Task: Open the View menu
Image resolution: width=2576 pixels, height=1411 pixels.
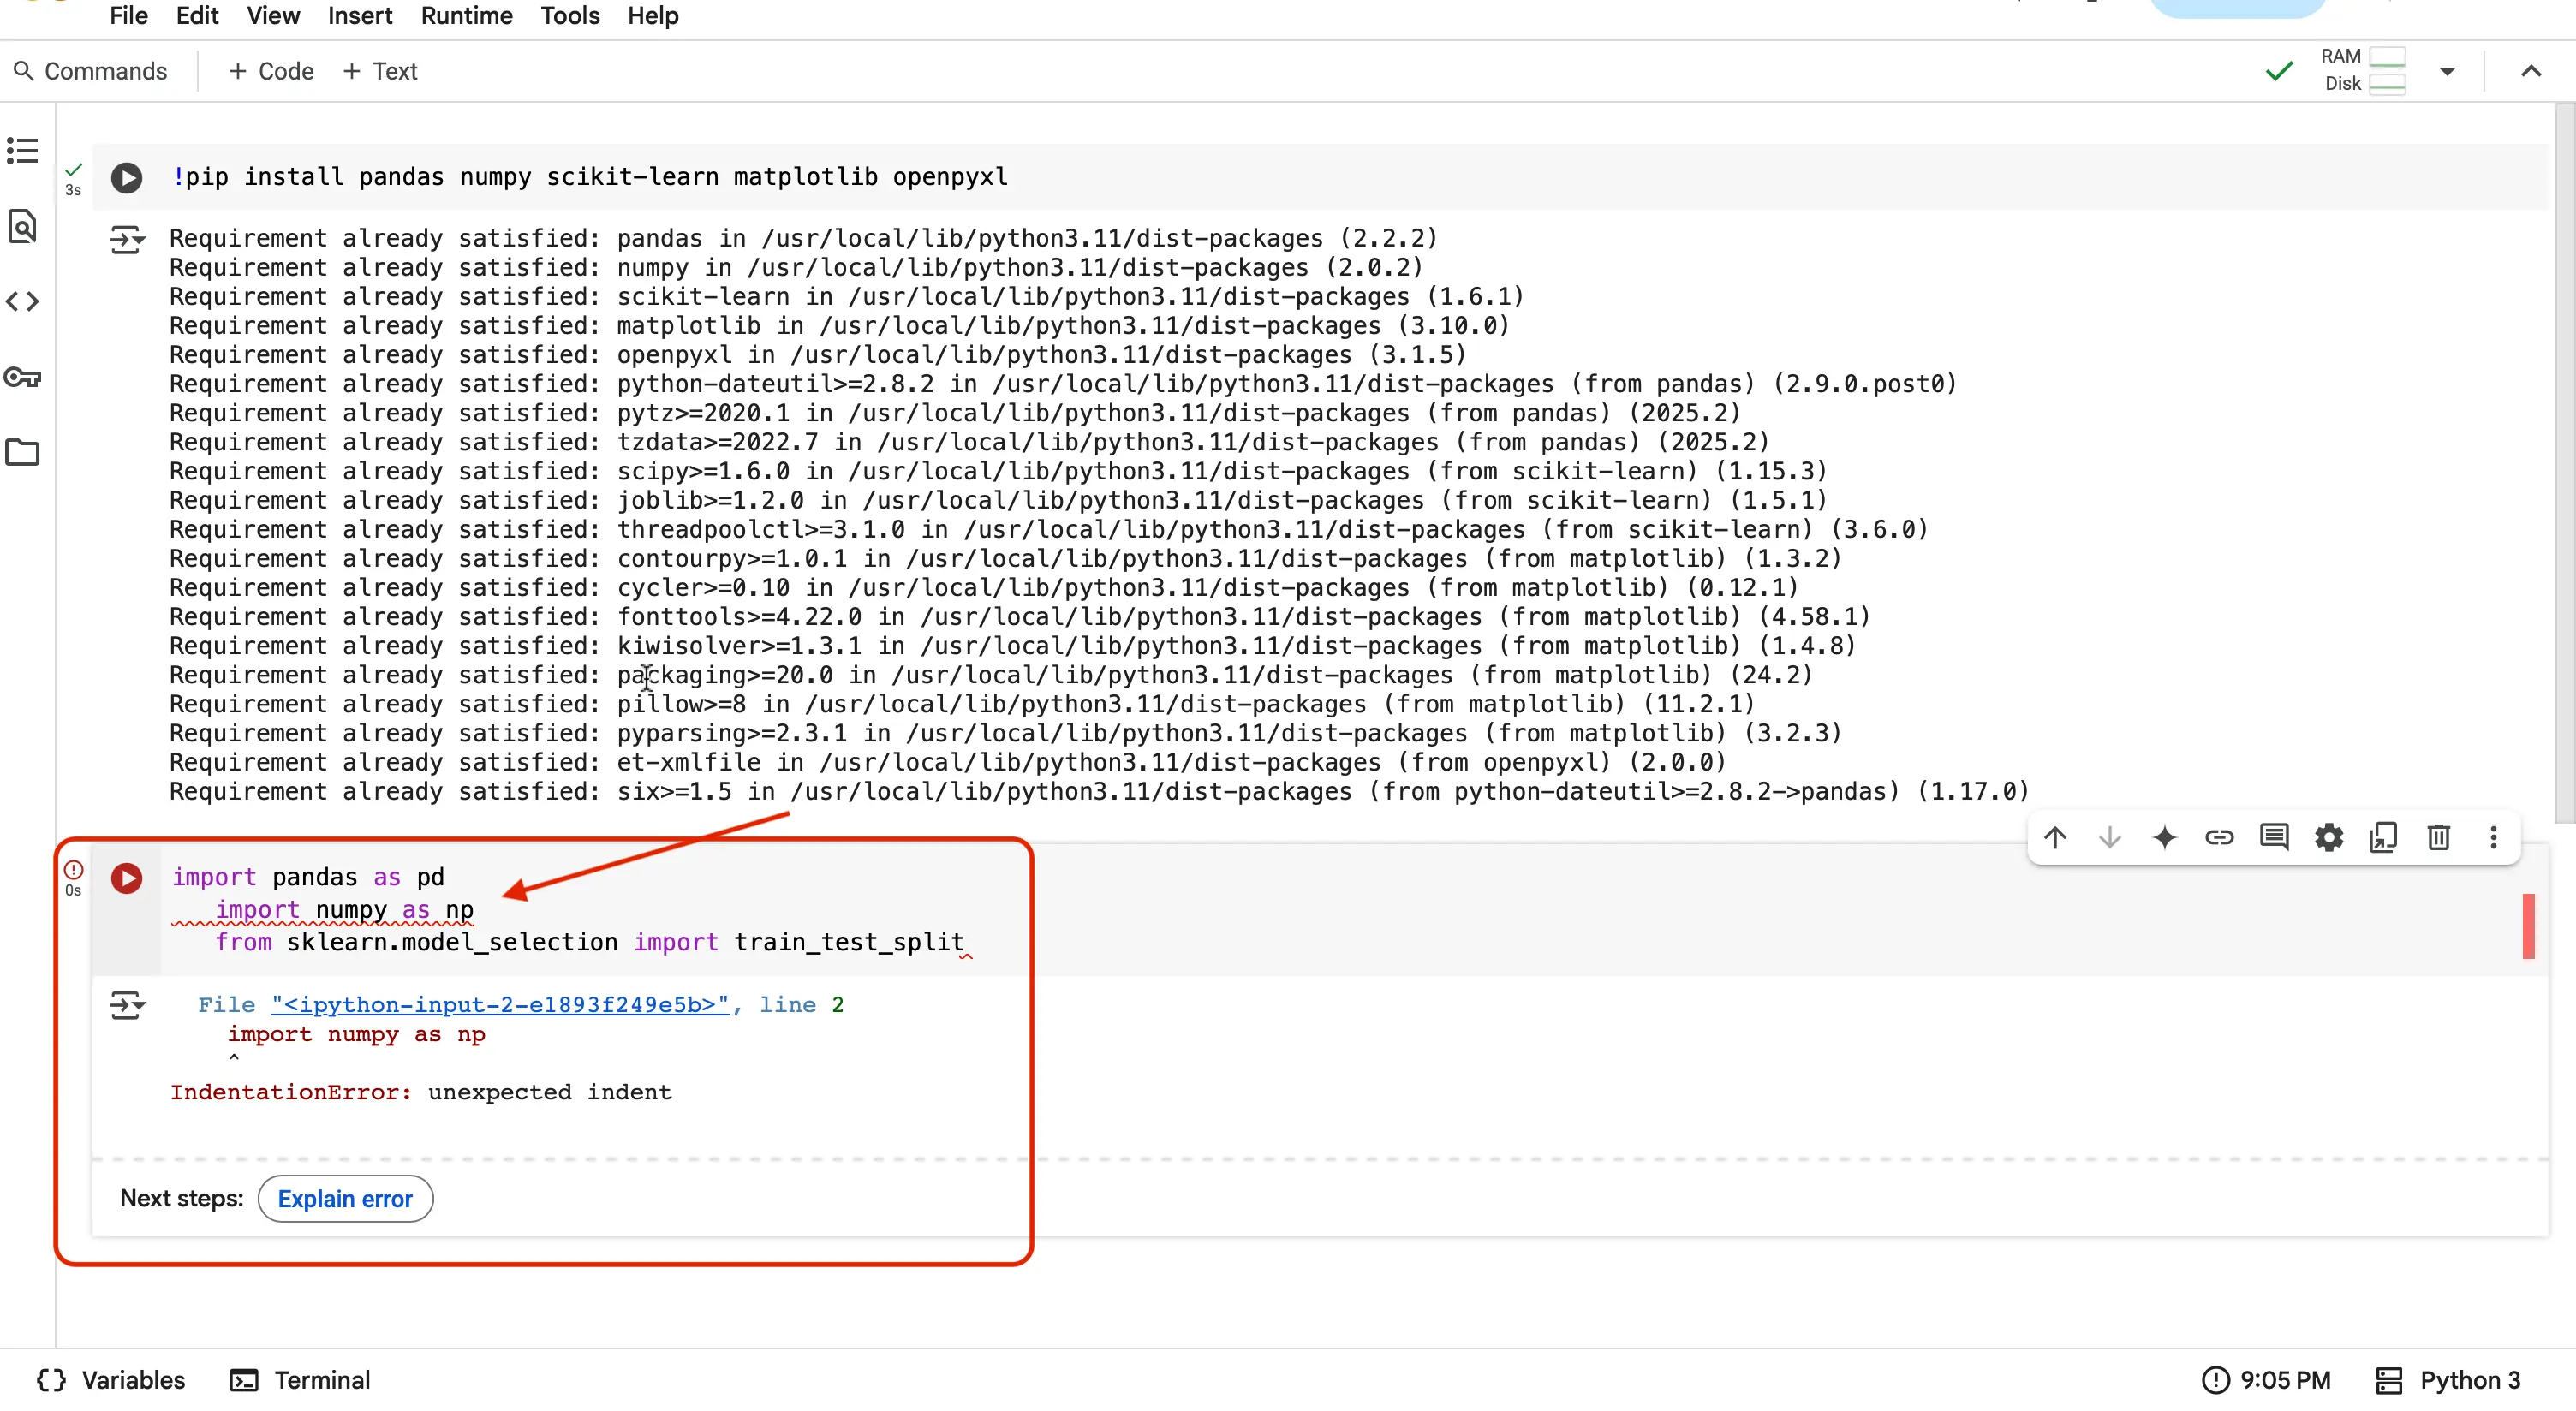Action: point(273,16)
